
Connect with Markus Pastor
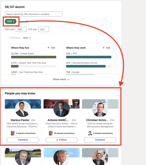pos(23,140)
